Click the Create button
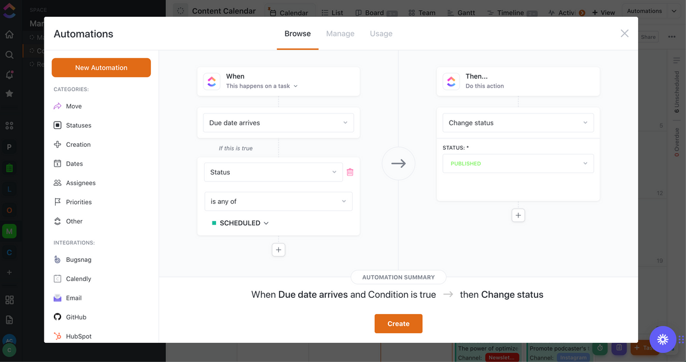686x362 pixels. pos(398,324)
